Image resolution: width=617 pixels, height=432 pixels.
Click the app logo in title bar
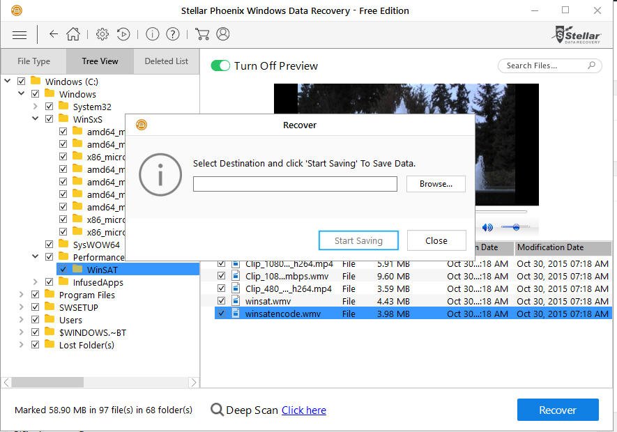click(17, 10)
